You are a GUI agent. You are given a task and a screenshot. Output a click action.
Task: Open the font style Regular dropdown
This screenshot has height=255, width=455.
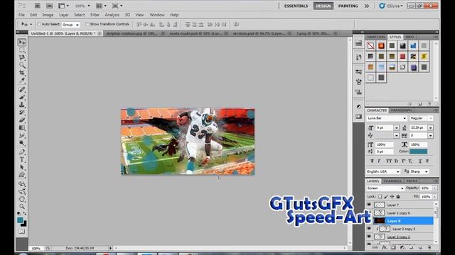tap(421, 118)
